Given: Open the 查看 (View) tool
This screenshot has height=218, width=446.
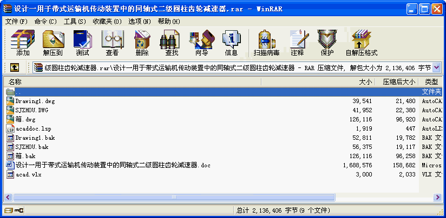Looking at the screenshot, I should [113, 43].
